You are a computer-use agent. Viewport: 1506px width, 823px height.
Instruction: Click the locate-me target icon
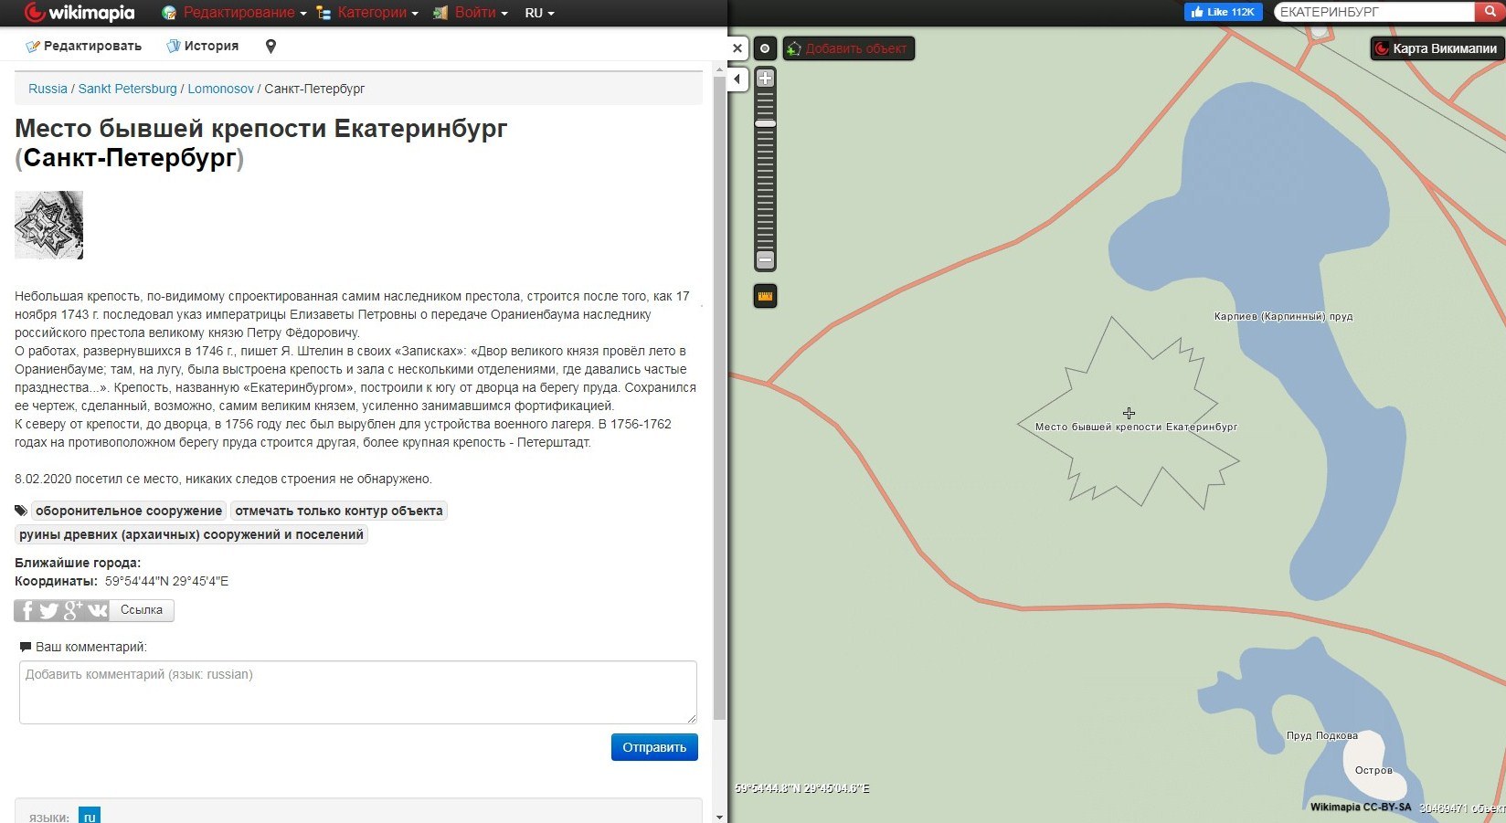point(765,48)
